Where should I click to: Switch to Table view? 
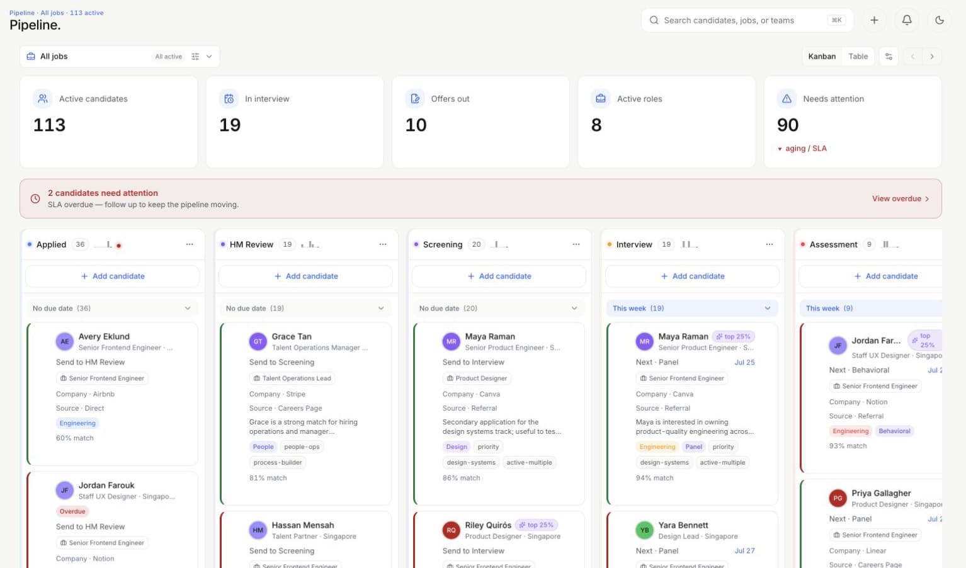point(858,56)
